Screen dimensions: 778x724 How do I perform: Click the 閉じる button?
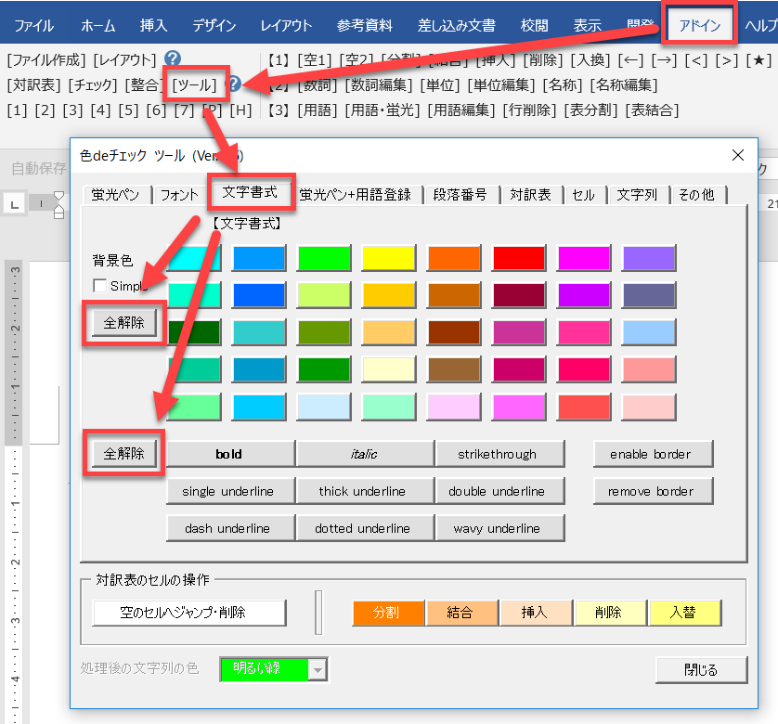click(700, 670)
